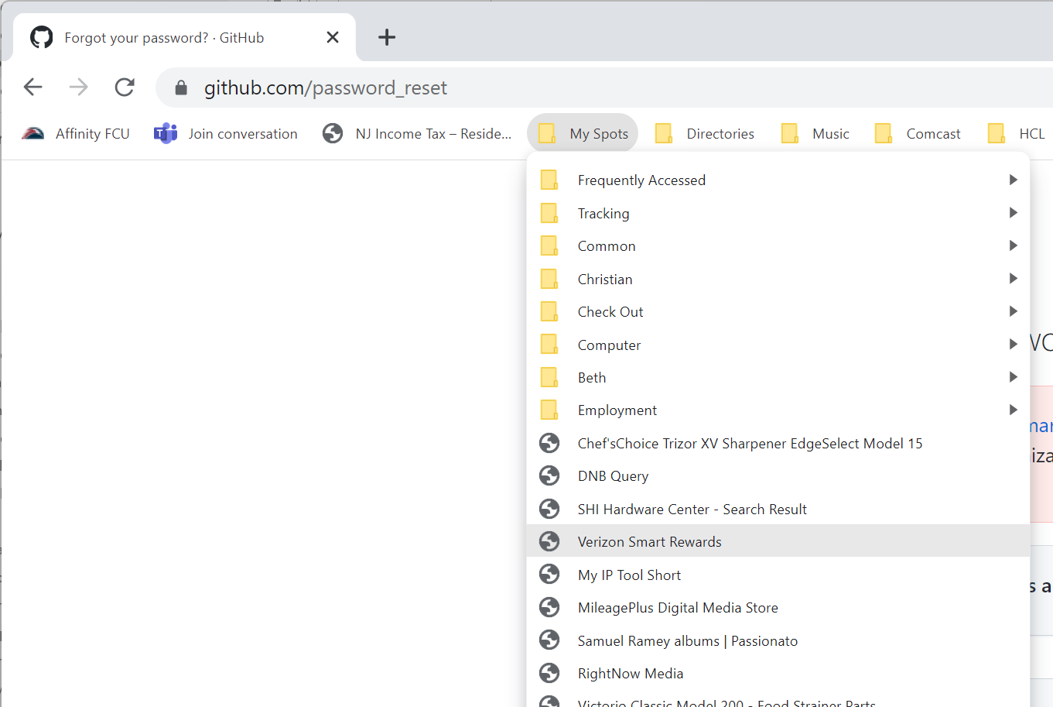Click the GitHub logo on the browser tab
1053x707 pixels.
point(40,36)
